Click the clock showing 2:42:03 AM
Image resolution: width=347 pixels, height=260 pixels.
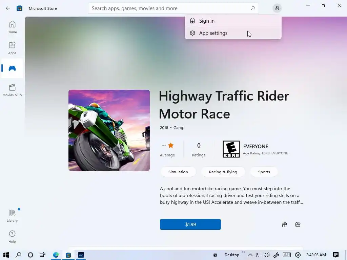pos(316,255)
